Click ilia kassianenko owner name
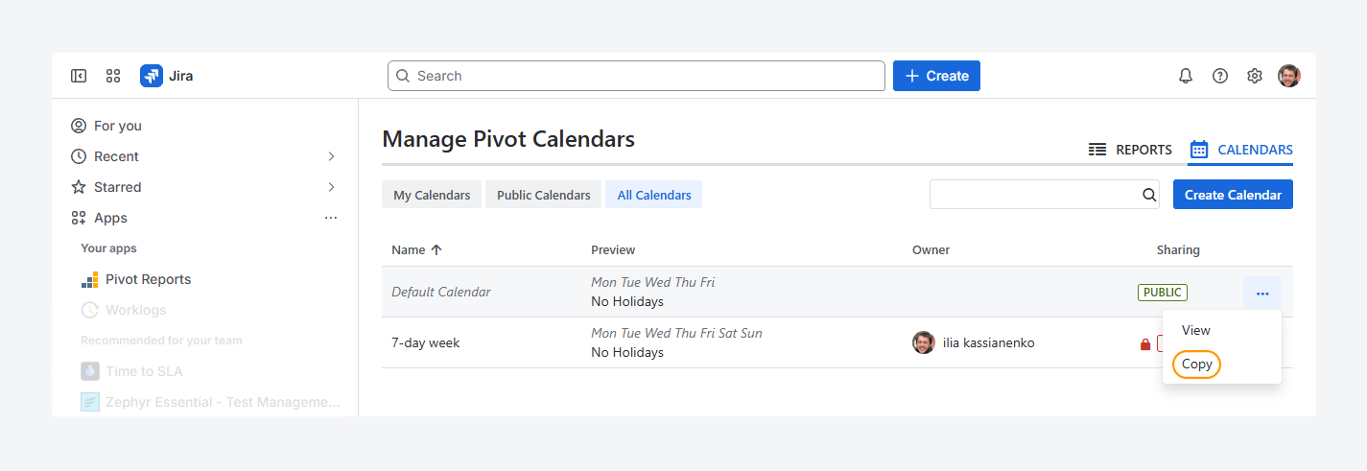Image resolution: width=1367 pixels, height=471 pixels. click(988, 342)
